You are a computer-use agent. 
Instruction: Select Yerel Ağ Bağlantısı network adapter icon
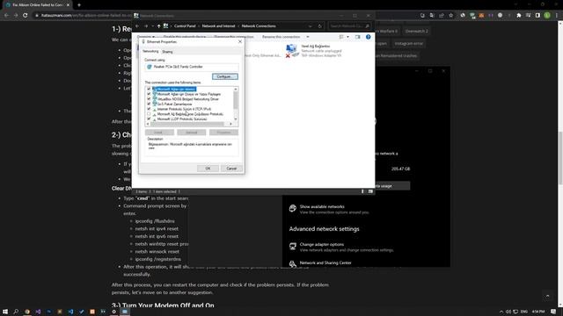pos(292,51)
